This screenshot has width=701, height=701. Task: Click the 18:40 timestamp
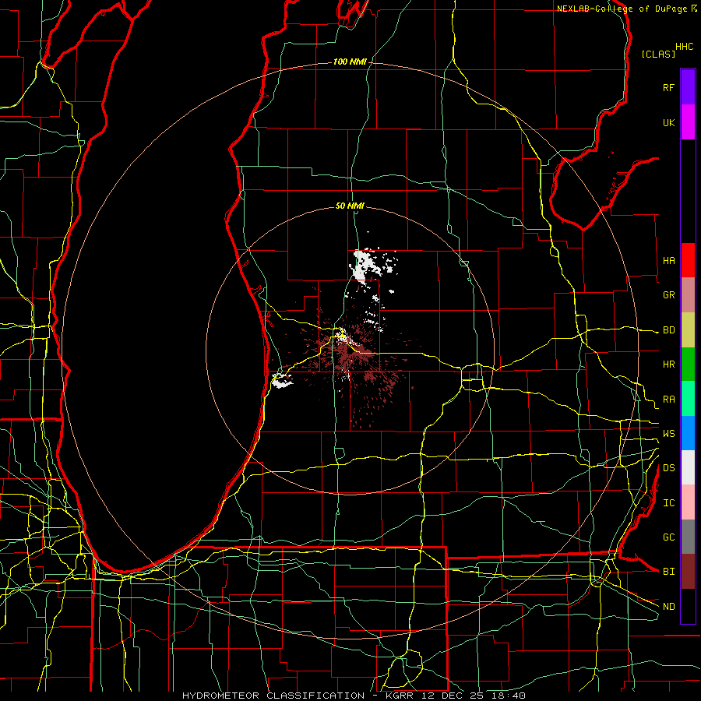tap(507, 696)
